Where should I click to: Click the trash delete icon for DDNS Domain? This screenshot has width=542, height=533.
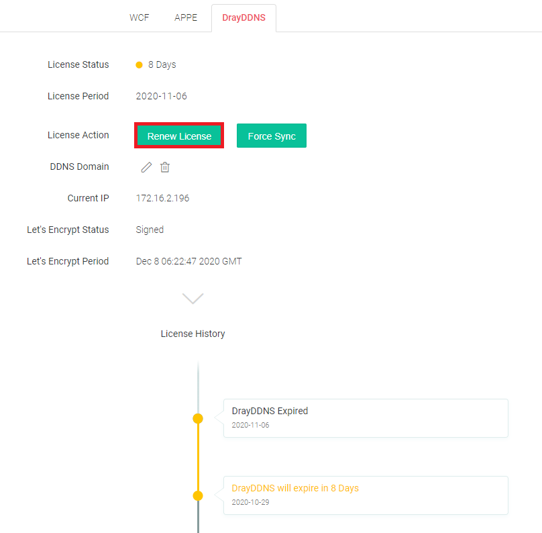point(165,167)
